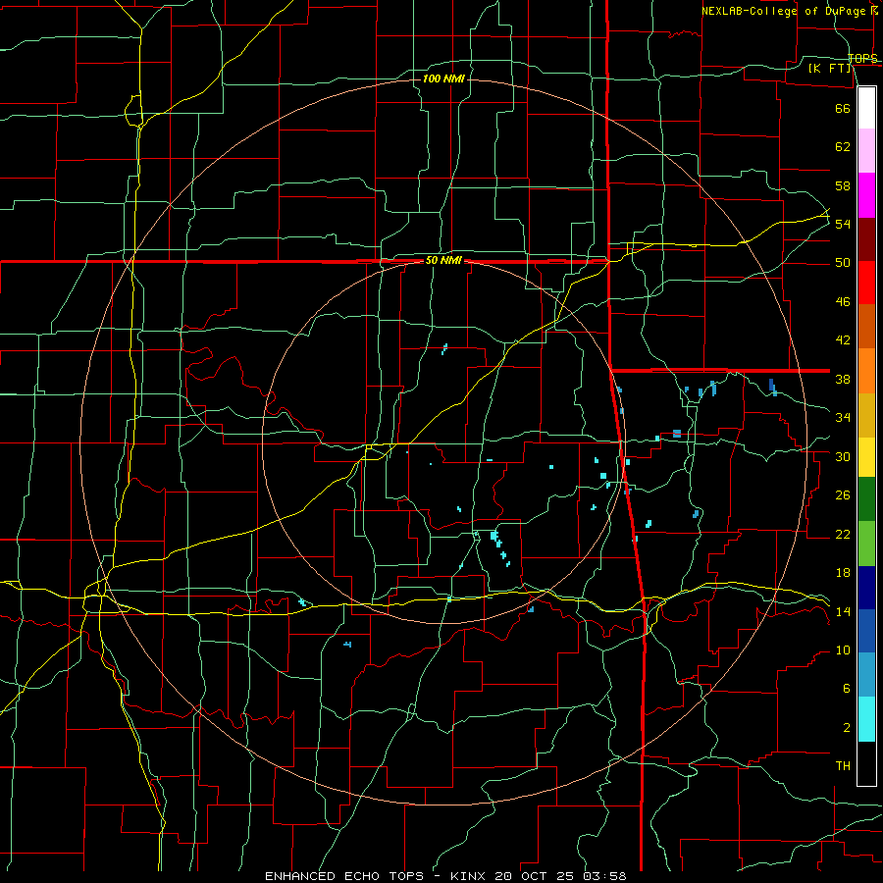Viewport: 883px width, 883px height.
Task: Click the gold mustard scale swatch
Action: click(x=866, y=415)
